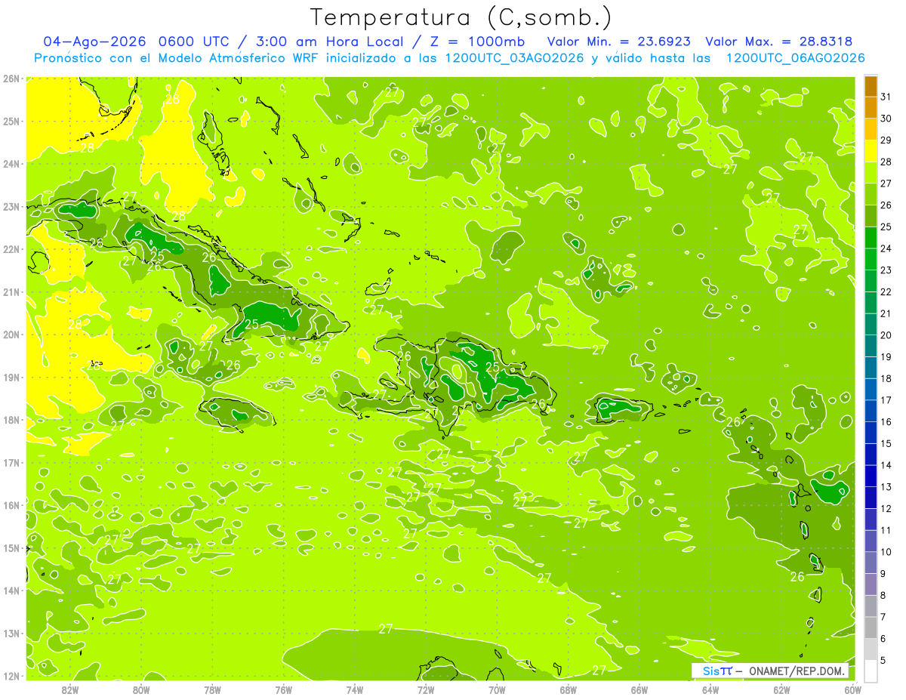Click the legend value '17'
Image resolution: width=906 pixels, height=700 pixels.
886,400
